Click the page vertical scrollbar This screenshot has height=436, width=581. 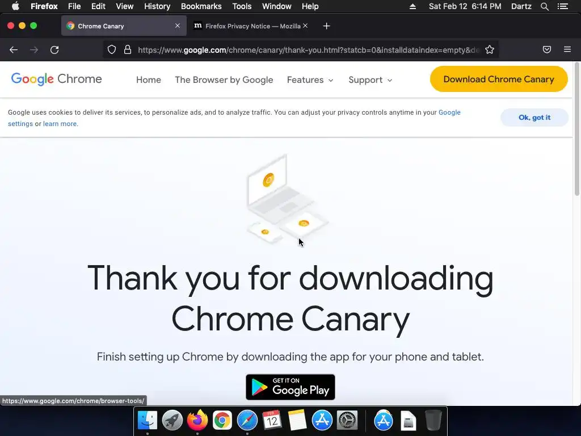click(577, 130)
